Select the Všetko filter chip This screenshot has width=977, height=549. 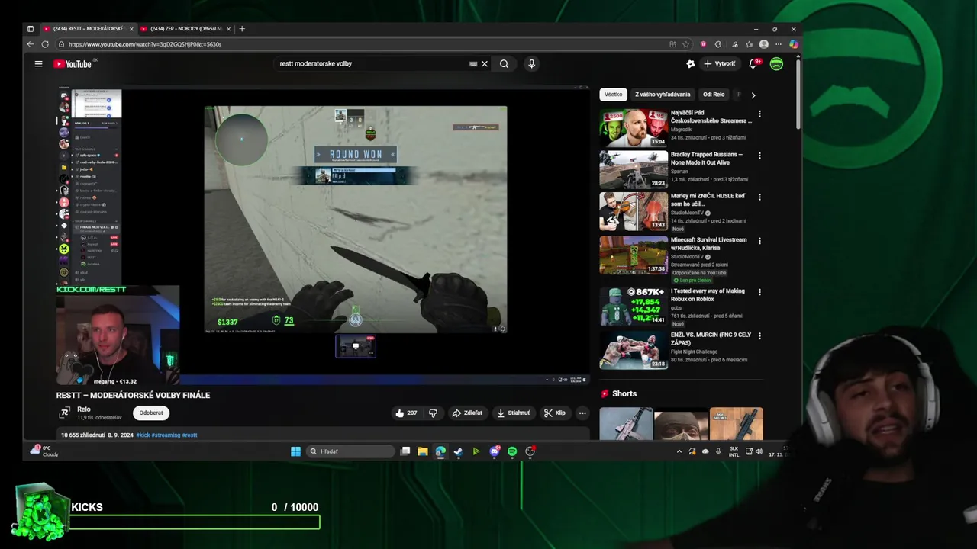(x=614, y=95)
